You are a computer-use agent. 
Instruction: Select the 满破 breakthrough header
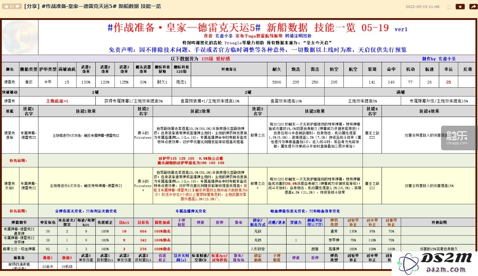tap(400, 92)
